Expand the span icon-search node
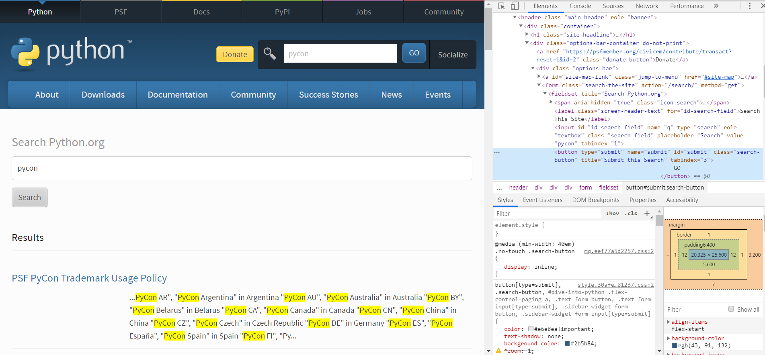The width and height of the screenshot is (765, 355). click(x=551, y=102)
